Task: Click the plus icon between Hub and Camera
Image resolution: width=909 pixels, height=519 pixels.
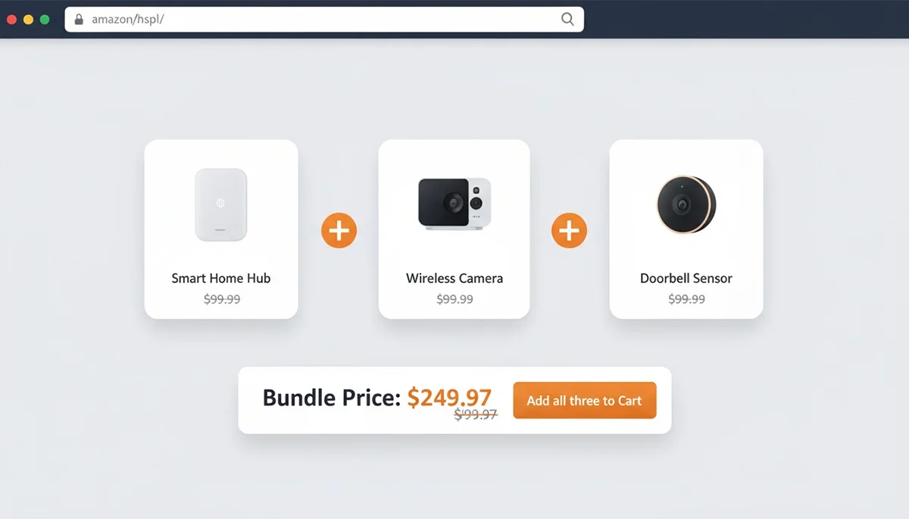Action: tap(339, 230)
